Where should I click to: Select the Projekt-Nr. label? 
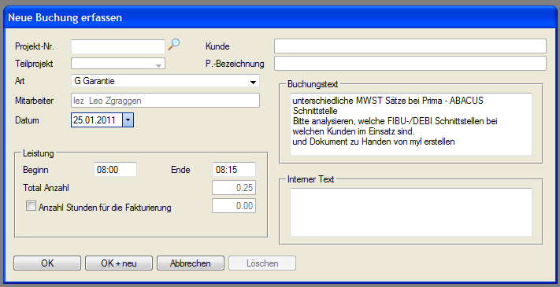(x=35, y=46)
